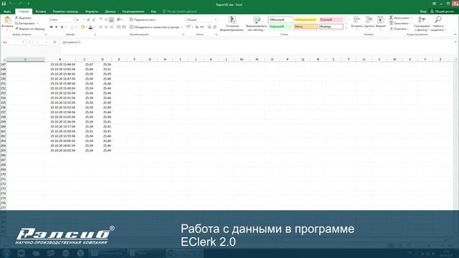Click the percent style icon

pyautogui.click(x=197, y=27)
